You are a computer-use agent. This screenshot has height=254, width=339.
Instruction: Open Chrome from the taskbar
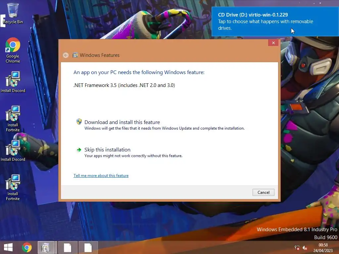click(x=27, y=247)
